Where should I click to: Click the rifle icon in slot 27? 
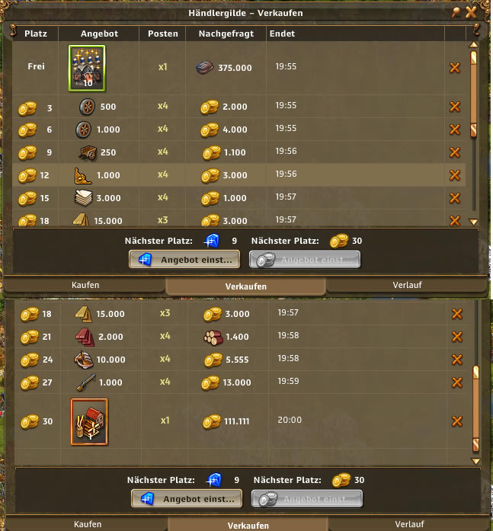point(86,382)
